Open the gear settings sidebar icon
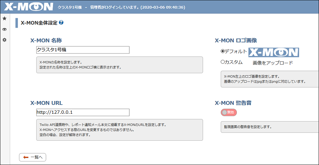The width and height of the screenshot is (319, 165). pyautogui.click(x=5, y=40)
